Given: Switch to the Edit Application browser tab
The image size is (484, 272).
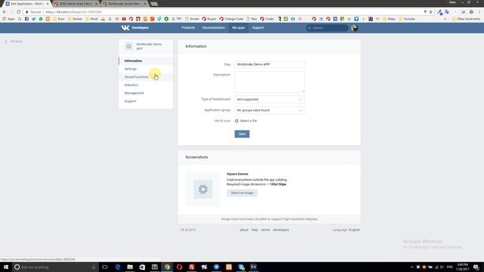Looking at the screenshot, I should coord(26,4).
